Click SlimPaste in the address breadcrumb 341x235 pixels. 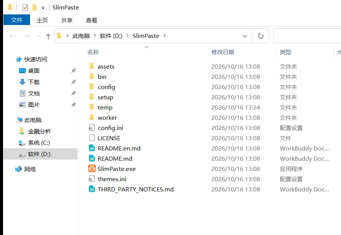146,36
